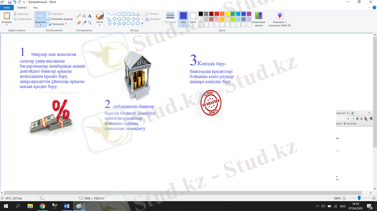Image resolution: width=377 pixels, height=211 pixels.
Task: Select the Fill with color bucket tool
Action: [84, 16]
